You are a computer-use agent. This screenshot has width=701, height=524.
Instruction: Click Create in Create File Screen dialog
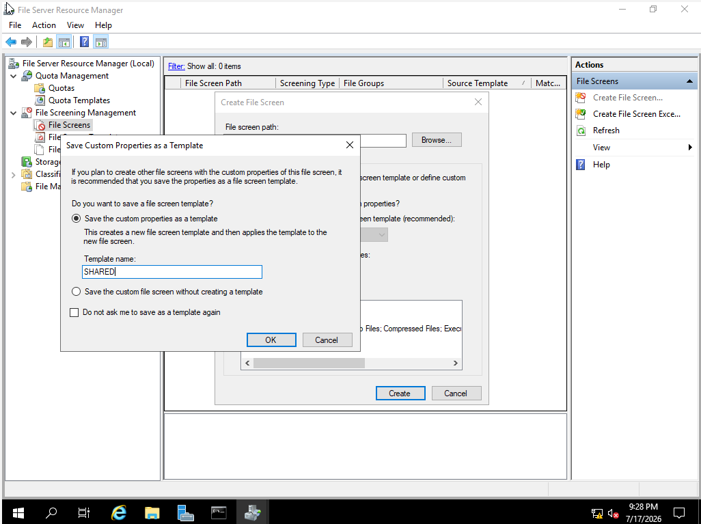(x=400, y=393)
